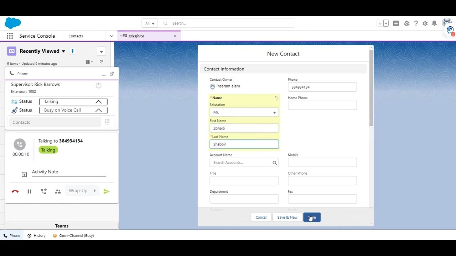Click the Contacts search box in softphone
The width and height of the screenshot is (456, 256).
tap(55, 122)
